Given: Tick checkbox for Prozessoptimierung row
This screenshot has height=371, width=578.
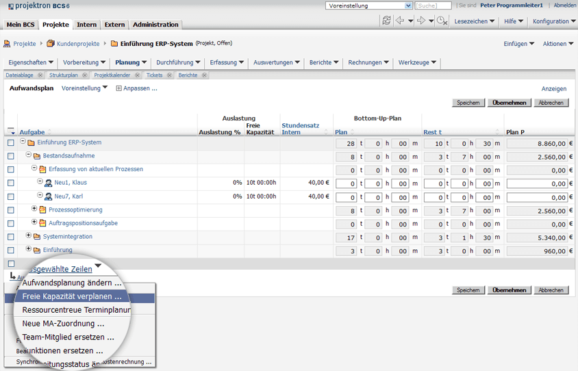Looking at the screenshot, I should coord(11,210).
